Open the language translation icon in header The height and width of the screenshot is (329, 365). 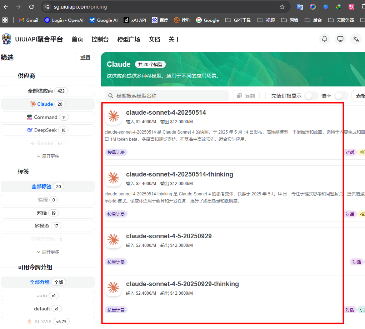[x=356, y=39]
